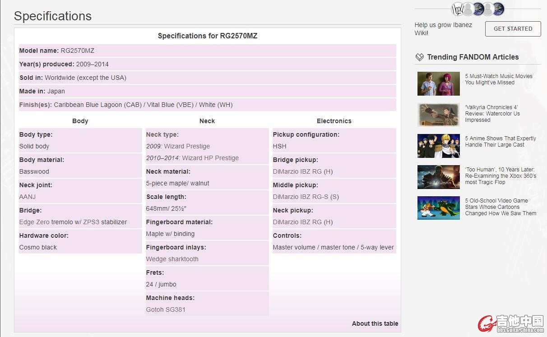Select the 'Master volume / master tone / 5-way lever' text
The width and height of the screenshot is (547, 337).
coord(334,247)
